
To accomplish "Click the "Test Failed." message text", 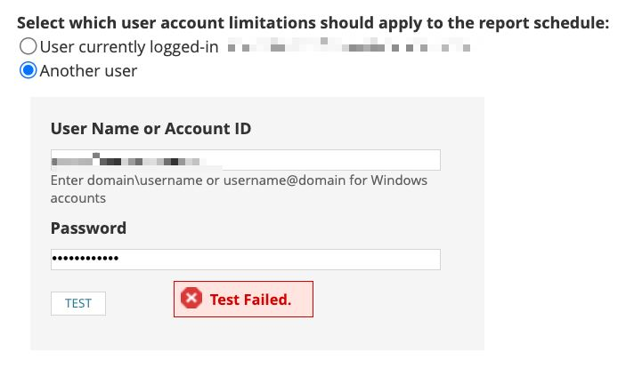I will pos(250,300).
